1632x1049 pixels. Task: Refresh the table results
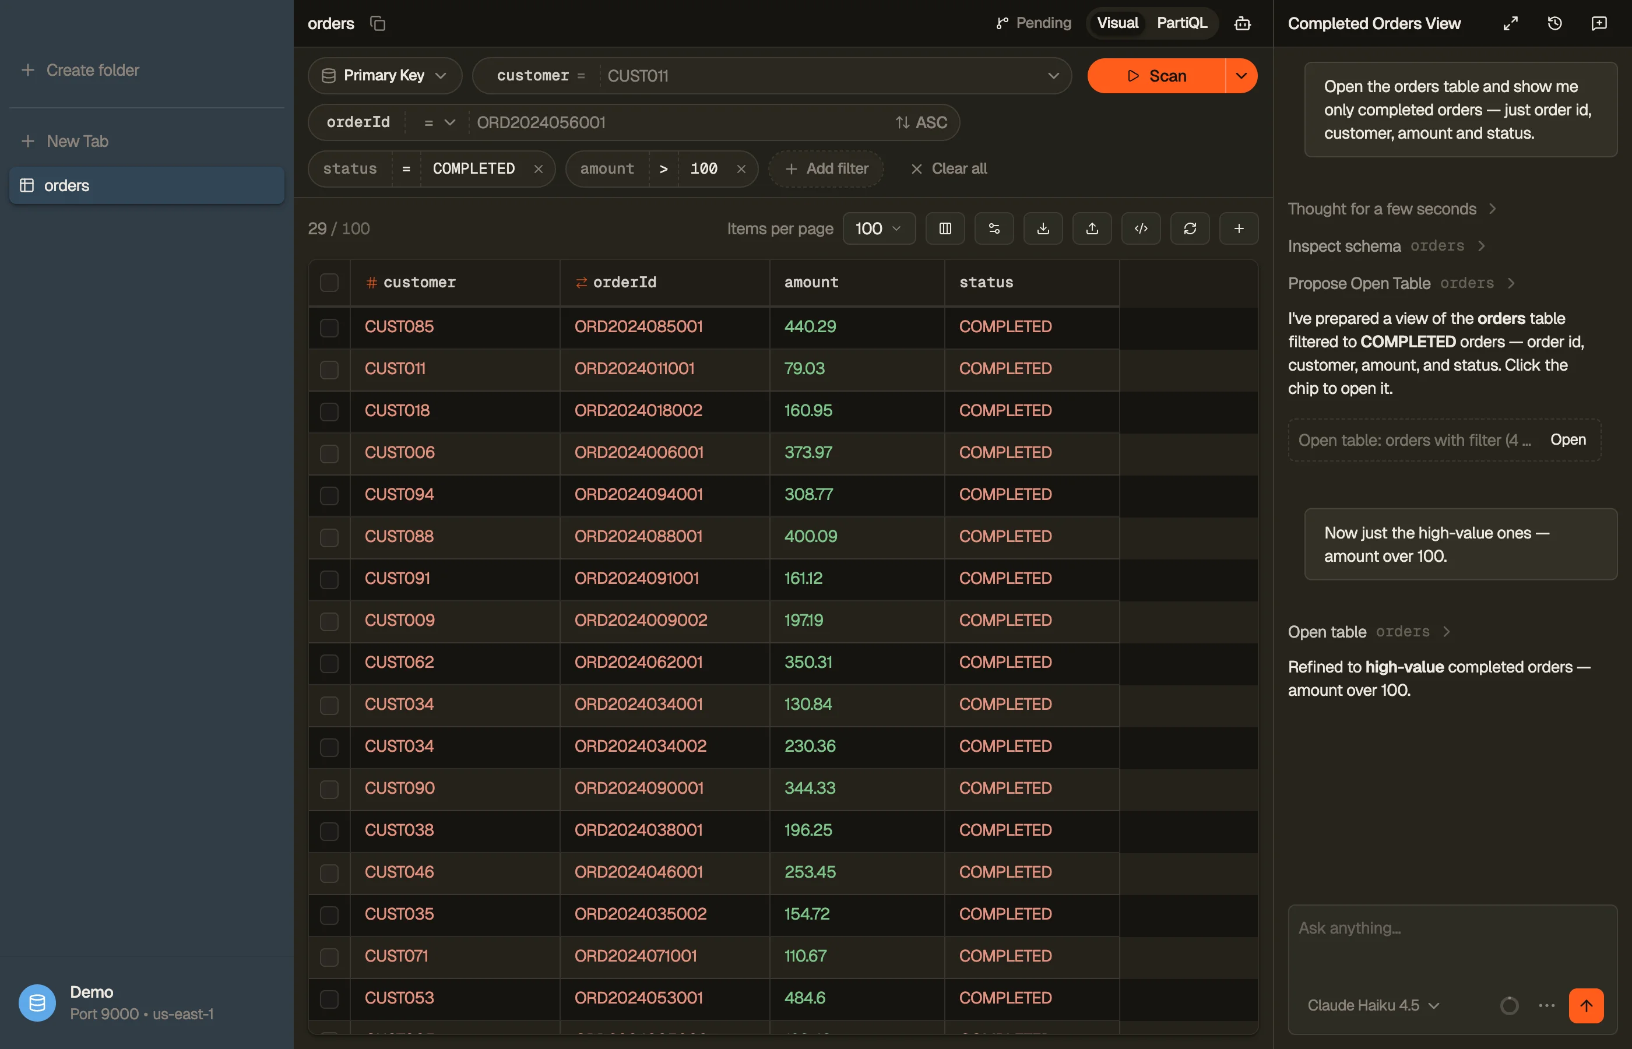[1190, 229]
